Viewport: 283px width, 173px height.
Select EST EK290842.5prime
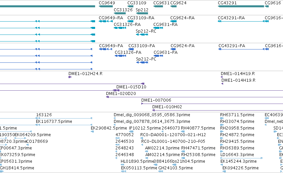(109, 128)
